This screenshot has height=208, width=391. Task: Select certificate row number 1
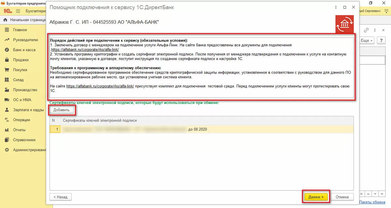coord(201,129)
